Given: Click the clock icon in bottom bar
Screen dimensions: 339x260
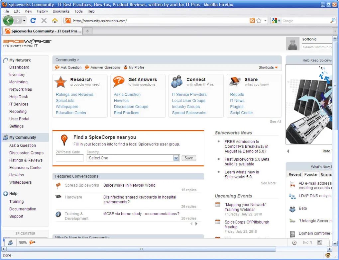Looking at the screenshot, I should click(x=294, y=243).
